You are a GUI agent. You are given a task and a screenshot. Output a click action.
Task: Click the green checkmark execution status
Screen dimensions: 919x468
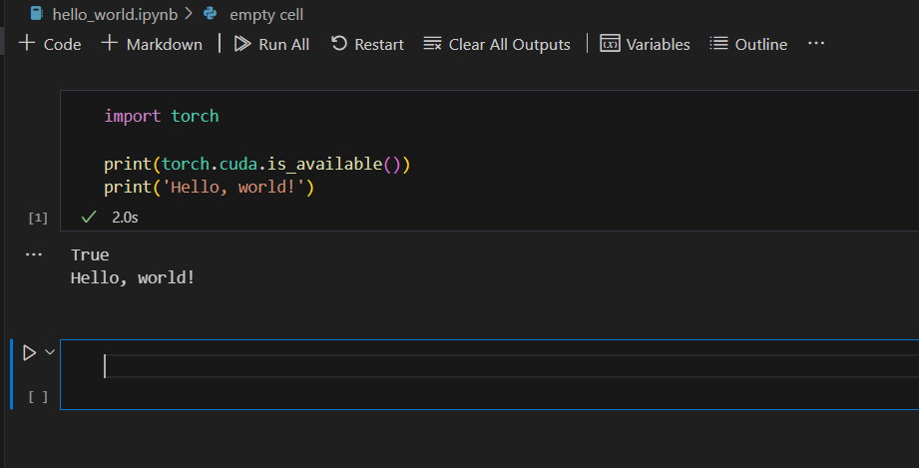pos(89,217)
